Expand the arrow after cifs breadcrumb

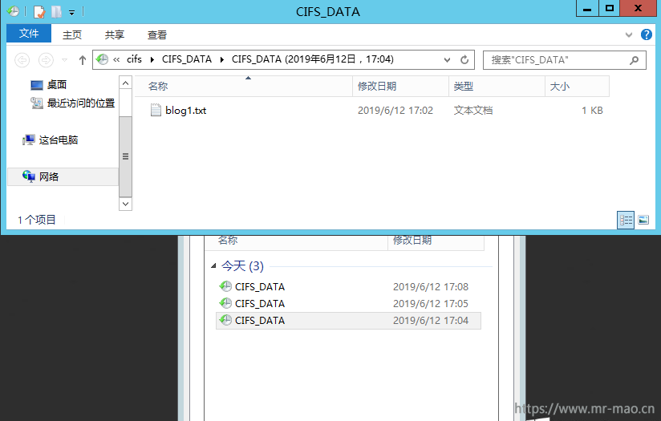pyautogui.click(x=152, y=60)
